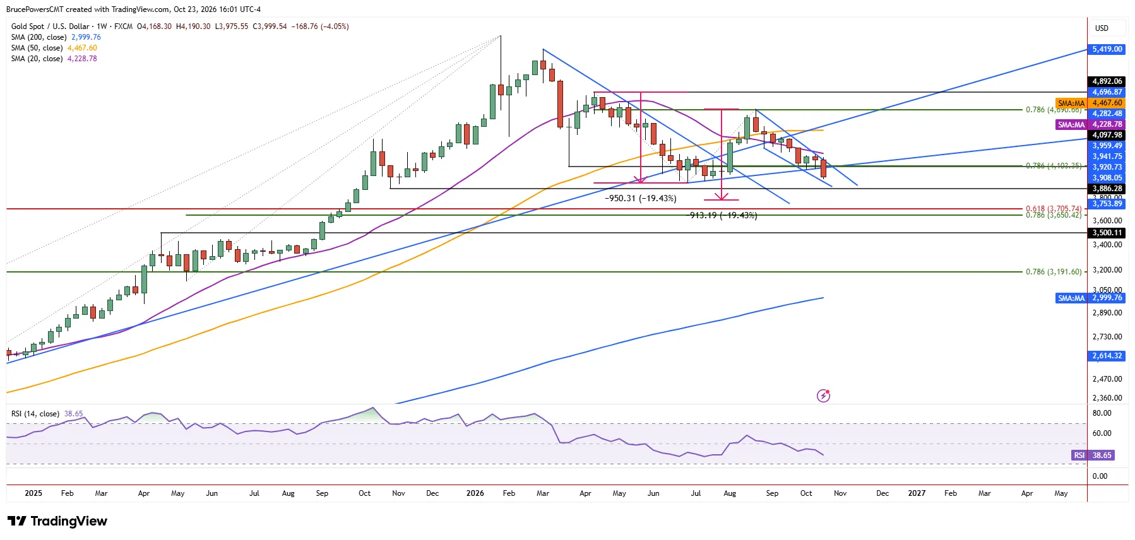Click the TradingView logo
Screen dimensions: 1135x540
click(x=57, y=521)
